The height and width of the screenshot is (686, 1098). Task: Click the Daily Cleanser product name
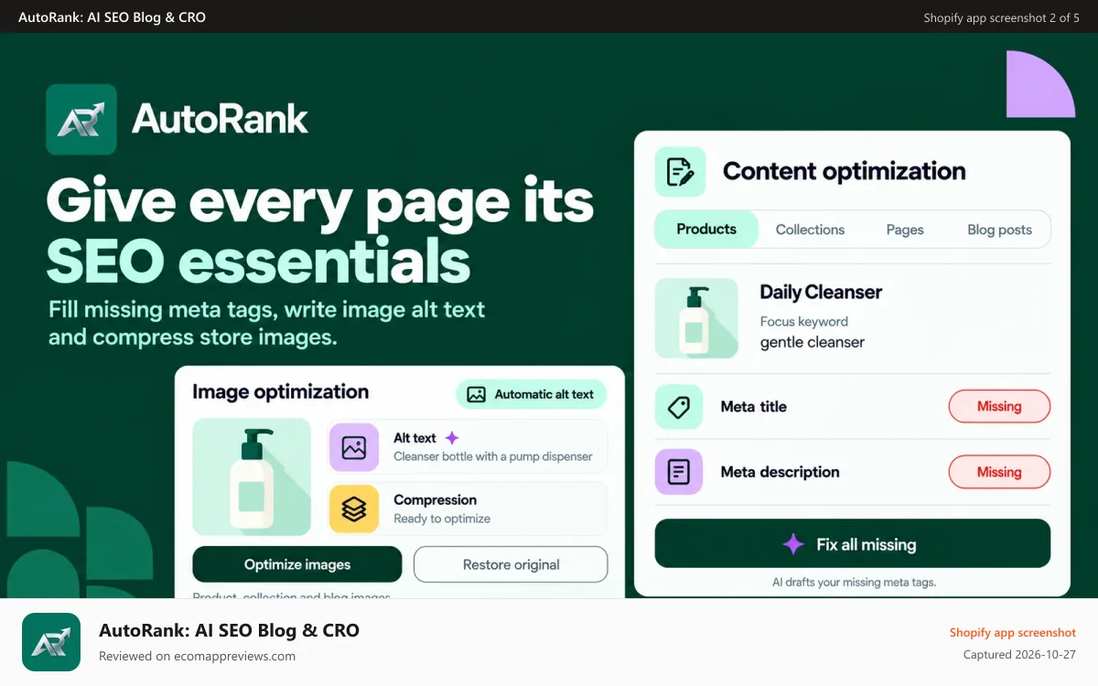click(x=821, y=293)
